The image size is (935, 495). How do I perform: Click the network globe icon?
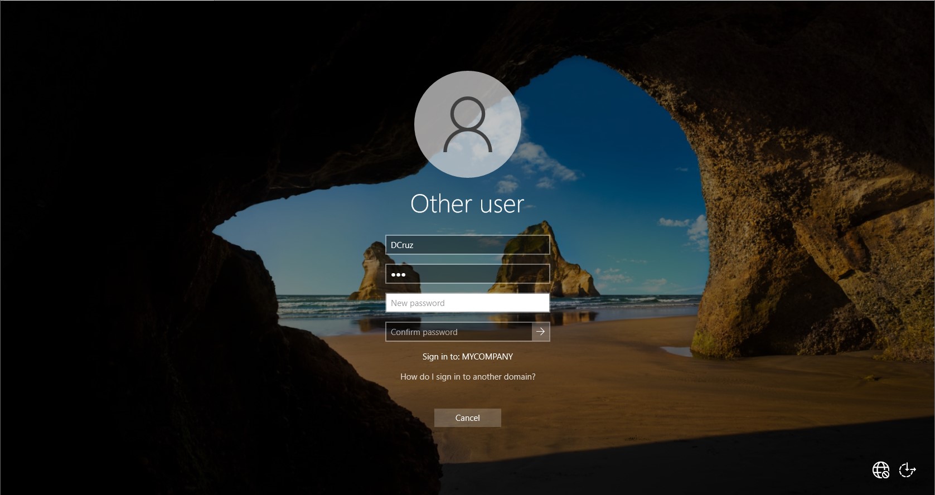[880, 470]
